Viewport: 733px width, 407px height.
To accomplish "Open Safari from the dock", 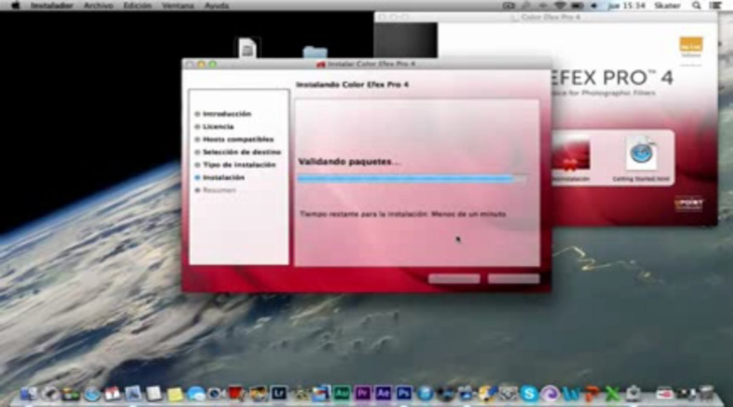I will click(x=92, y=395).
